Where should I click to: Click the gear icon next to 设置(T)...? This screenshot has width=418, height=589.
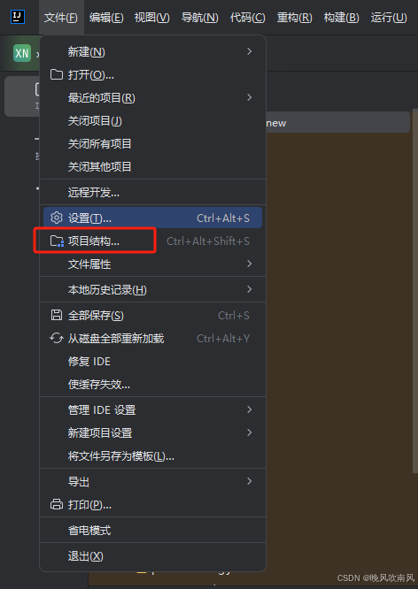(57, 218)
